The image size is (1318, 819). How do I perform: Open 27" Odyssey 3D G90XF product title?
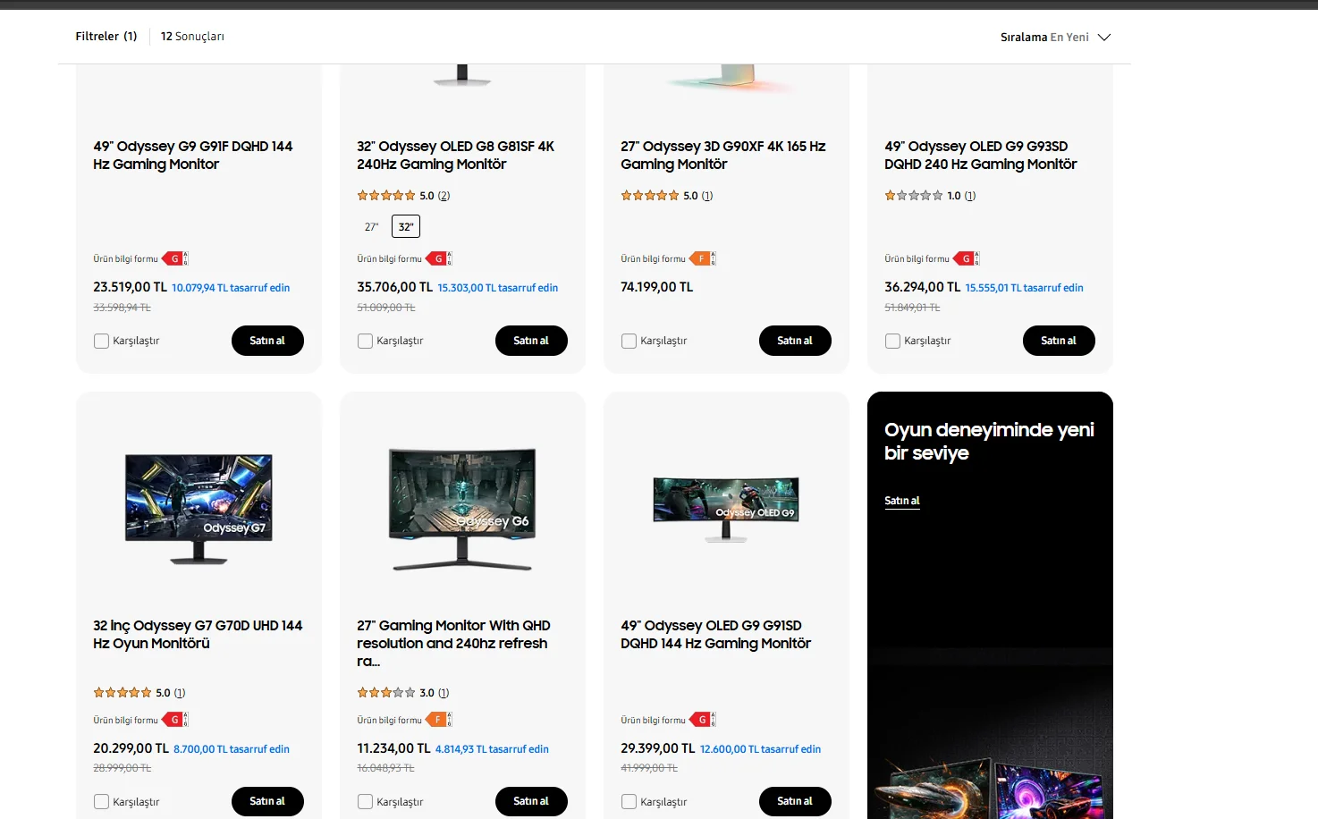click(x=723, y=156)
